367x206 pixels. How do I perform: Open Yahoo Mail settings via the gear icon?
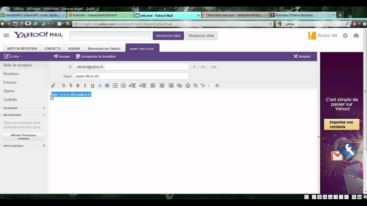(345, 36)
